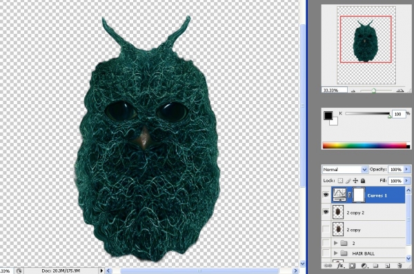
Task: Lock all with padlock icon
Action: (x=363, y=181)
